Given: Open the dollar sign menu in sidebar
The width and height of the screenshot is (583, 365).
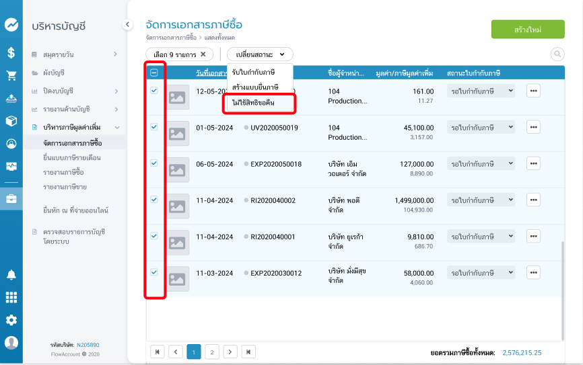Looking at the screenshot, I should point(11,52).
